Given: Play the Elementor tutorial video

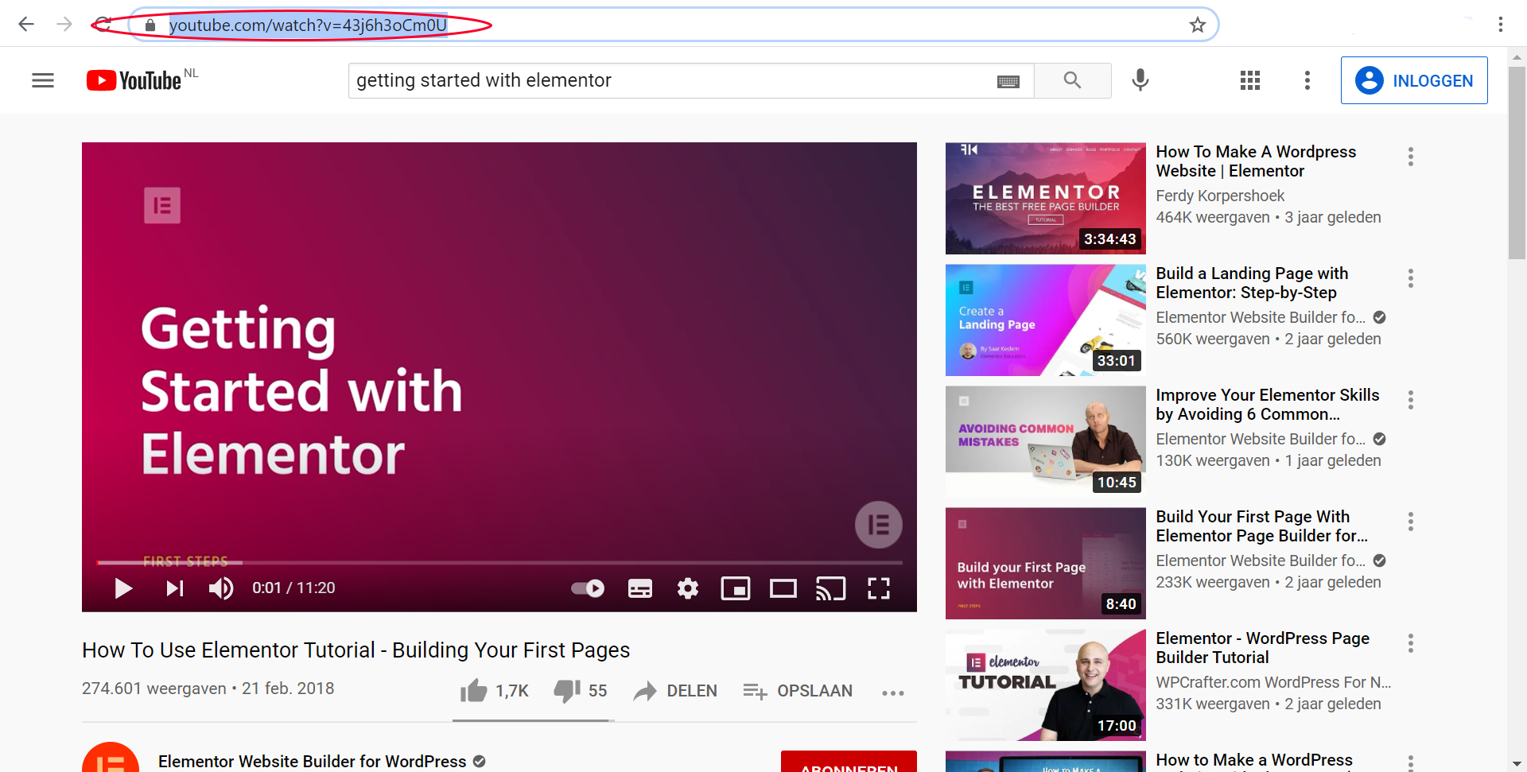Looking at the screenshot, I should (x=123, y=588).
